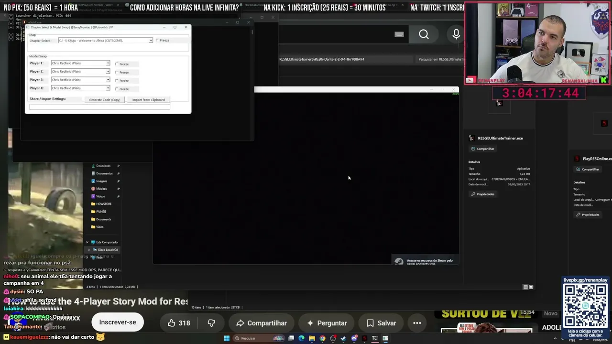Image resolution: width=612 pixels, height=344 pixels.
Task: Open the Chapter Select dropdown
Action: pyautogui.click(x=105, y=41)
